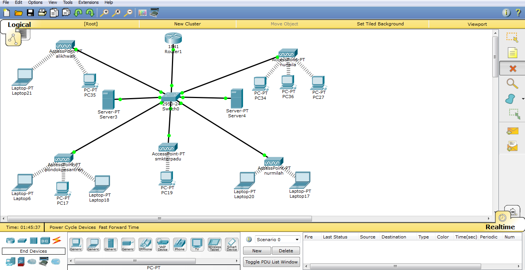
Task: Select the Wireless Devices category
Action: coord(45,240)
